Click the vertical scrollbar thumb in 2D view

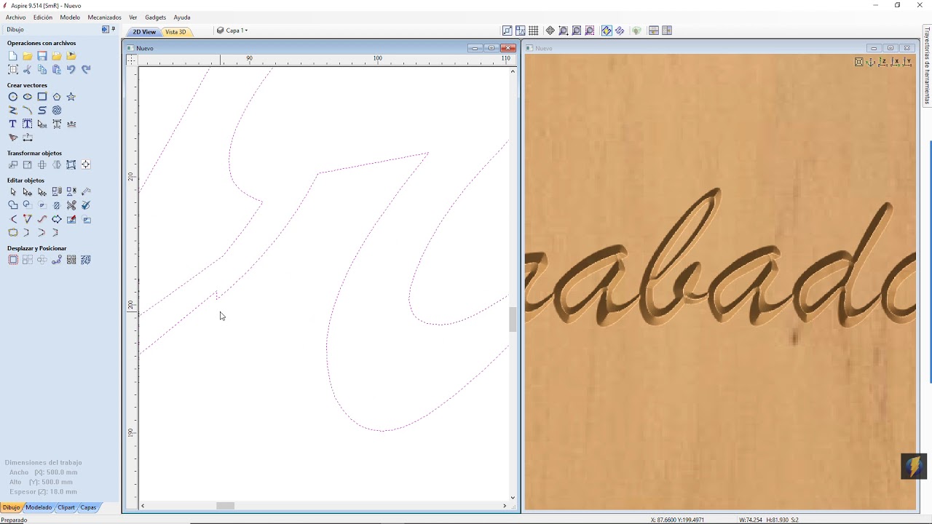(513, 319)
